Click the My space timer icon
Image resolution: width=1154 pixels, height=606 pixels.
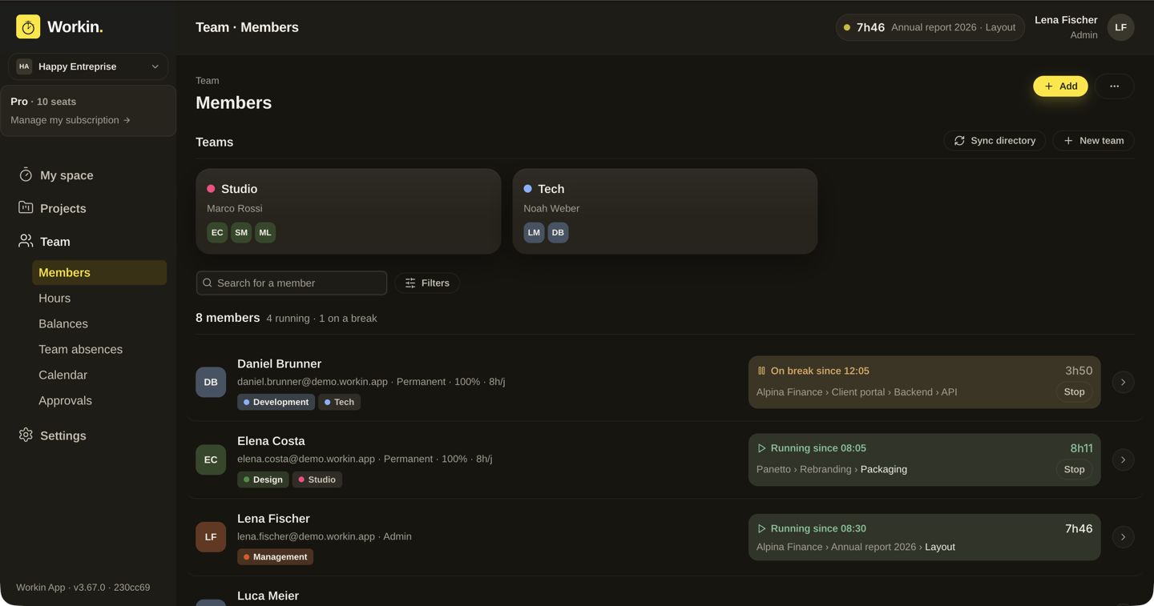[26, 175]
